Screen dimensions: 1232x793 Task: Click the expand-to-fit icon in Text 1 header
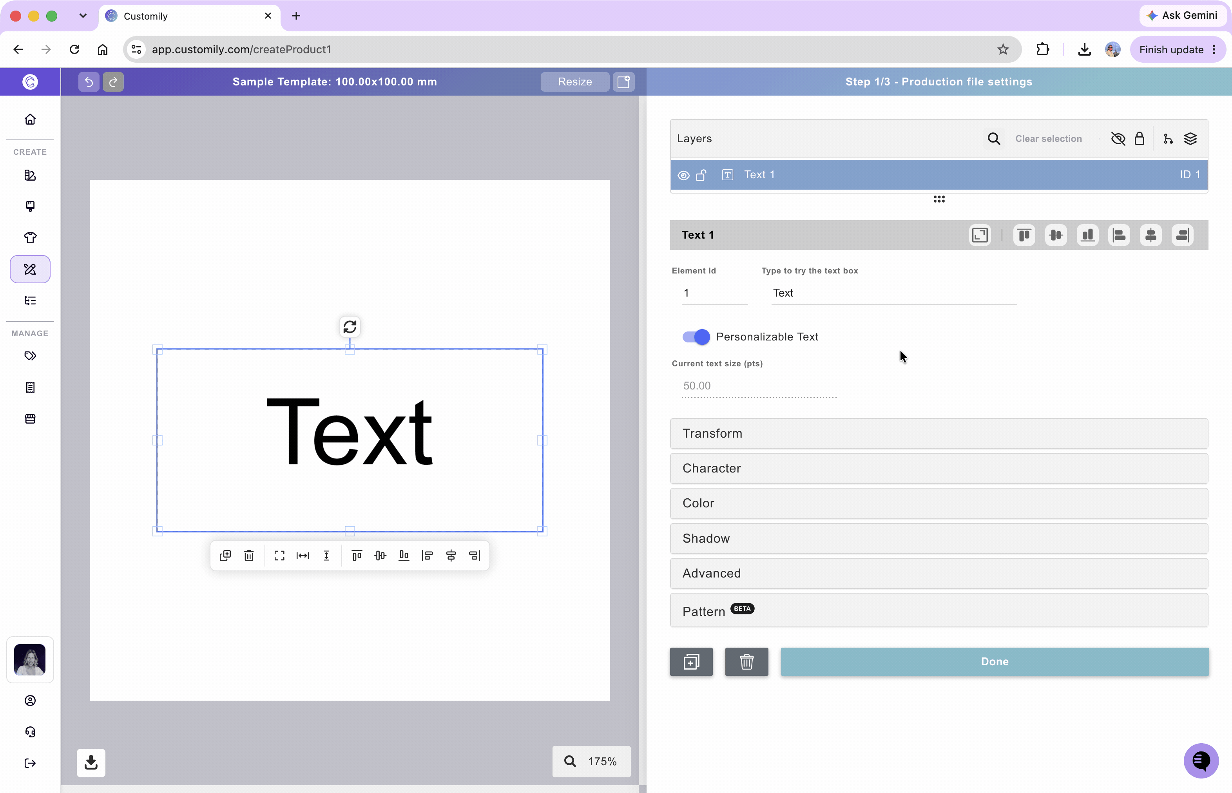(x=980, y=235)
